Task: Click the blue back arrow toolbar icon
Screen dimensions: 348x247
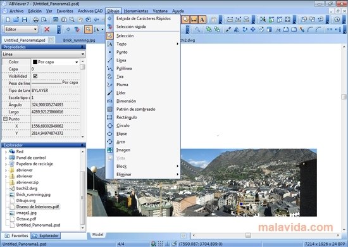Action: (x=97, y=20)
